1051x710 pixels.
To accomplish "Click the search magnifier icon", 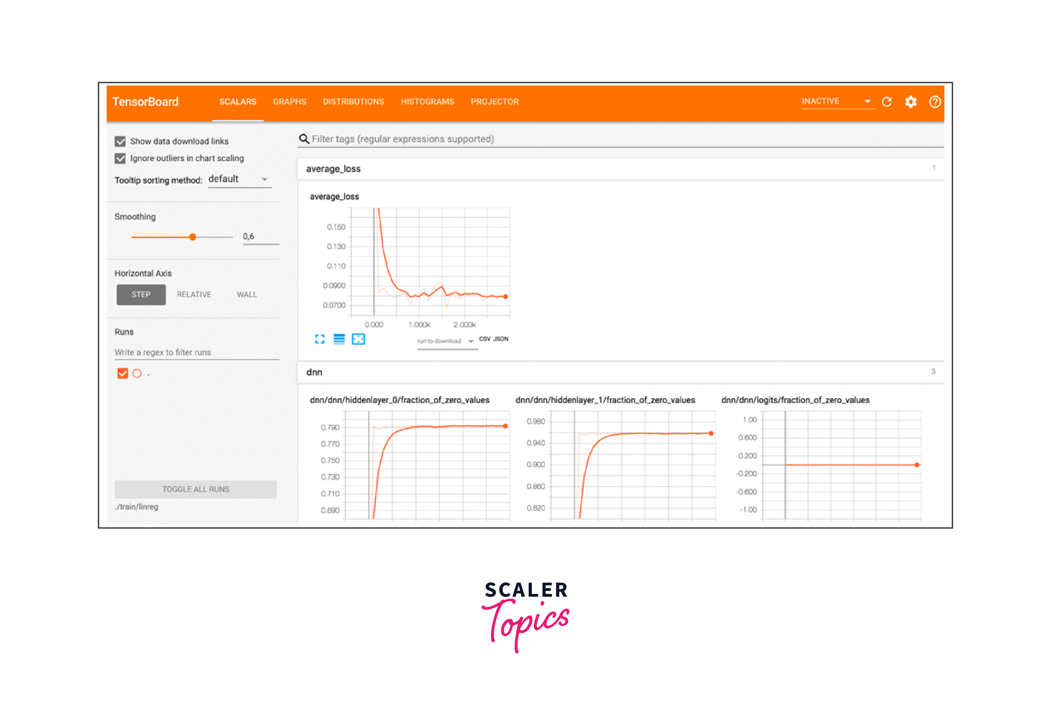I will pyautogui.click(x=304, y=139).
